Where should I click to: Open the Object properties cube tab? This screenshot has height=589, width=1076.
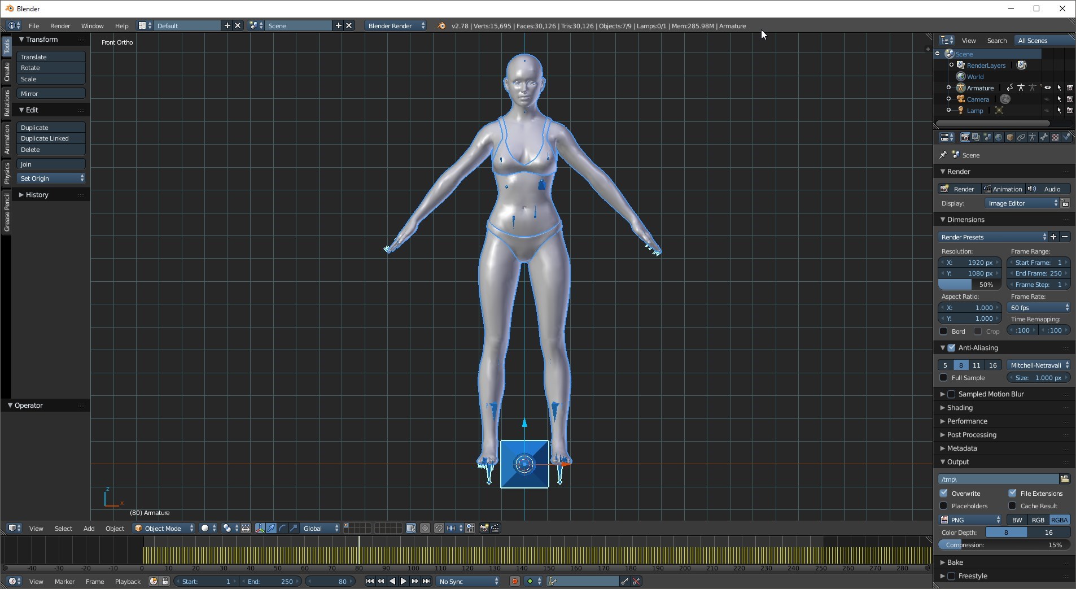pos(1010,137)
